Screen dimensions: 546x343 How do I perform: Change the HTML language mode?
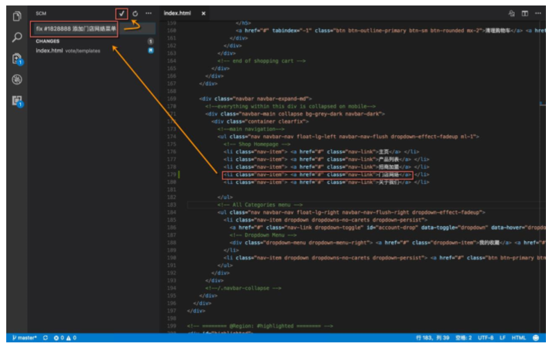coord(518,337)
